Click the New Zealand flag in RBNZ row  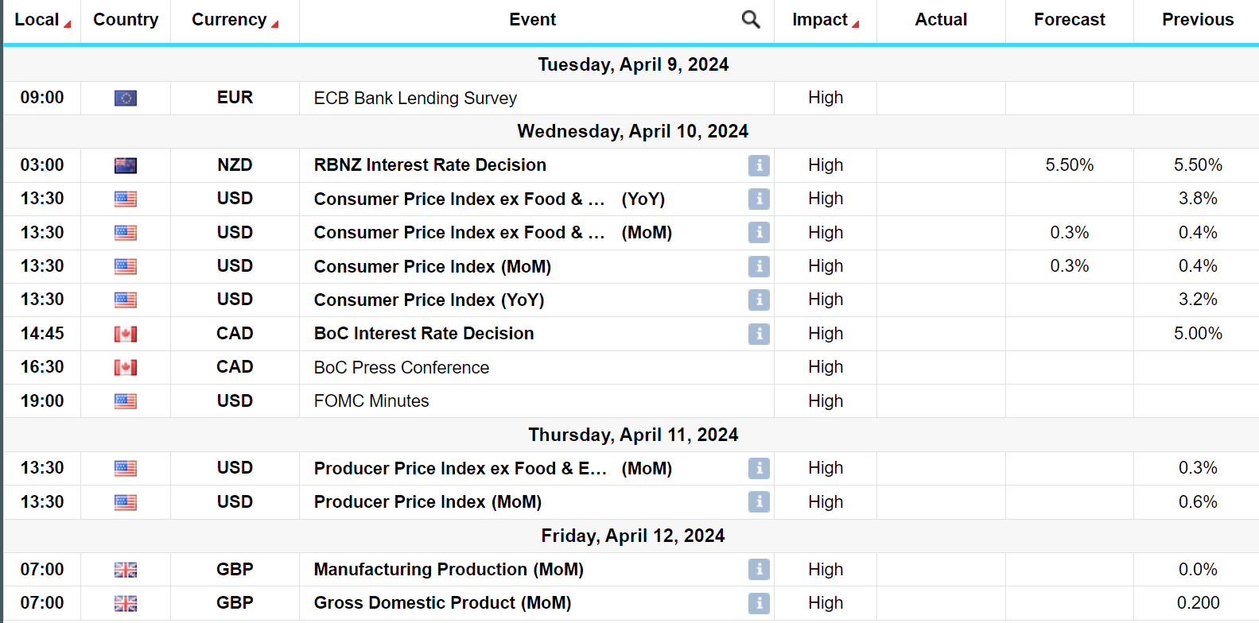[126, 165]
